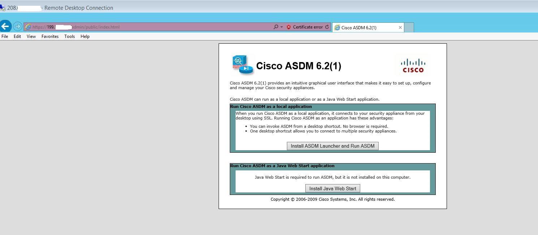Screen dimensions: 538x235
Task: Click the browser Forward arrow button
Action: [x=17, y=26]
